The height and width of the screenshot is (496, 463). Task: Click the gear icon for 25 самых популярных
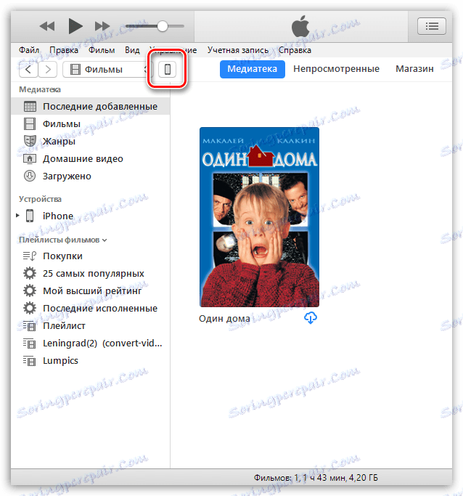pos(30,273)
